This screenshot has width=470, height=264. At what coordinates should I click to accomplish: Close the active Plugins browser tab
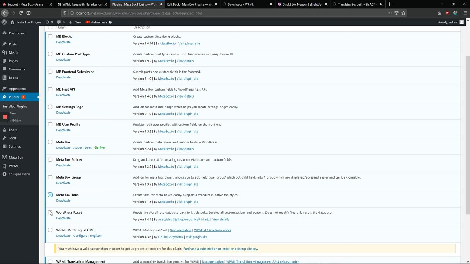tap(160, 4)
